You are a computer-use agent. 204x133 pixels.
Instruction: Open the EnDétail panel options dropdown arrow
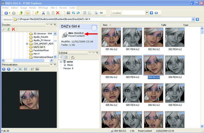click(x=90, y=53)
